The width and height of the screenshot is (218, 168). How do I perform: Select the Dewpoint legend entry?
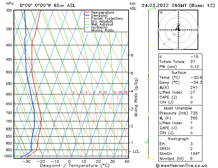pyautogui.click(x=99, y=16)
